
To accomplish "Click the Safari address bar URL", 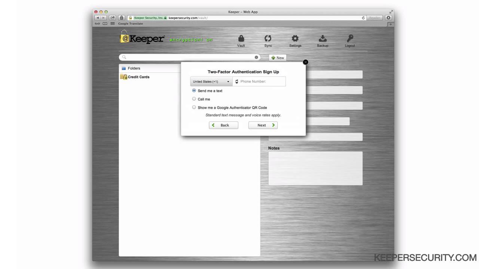I will point(188,18).
